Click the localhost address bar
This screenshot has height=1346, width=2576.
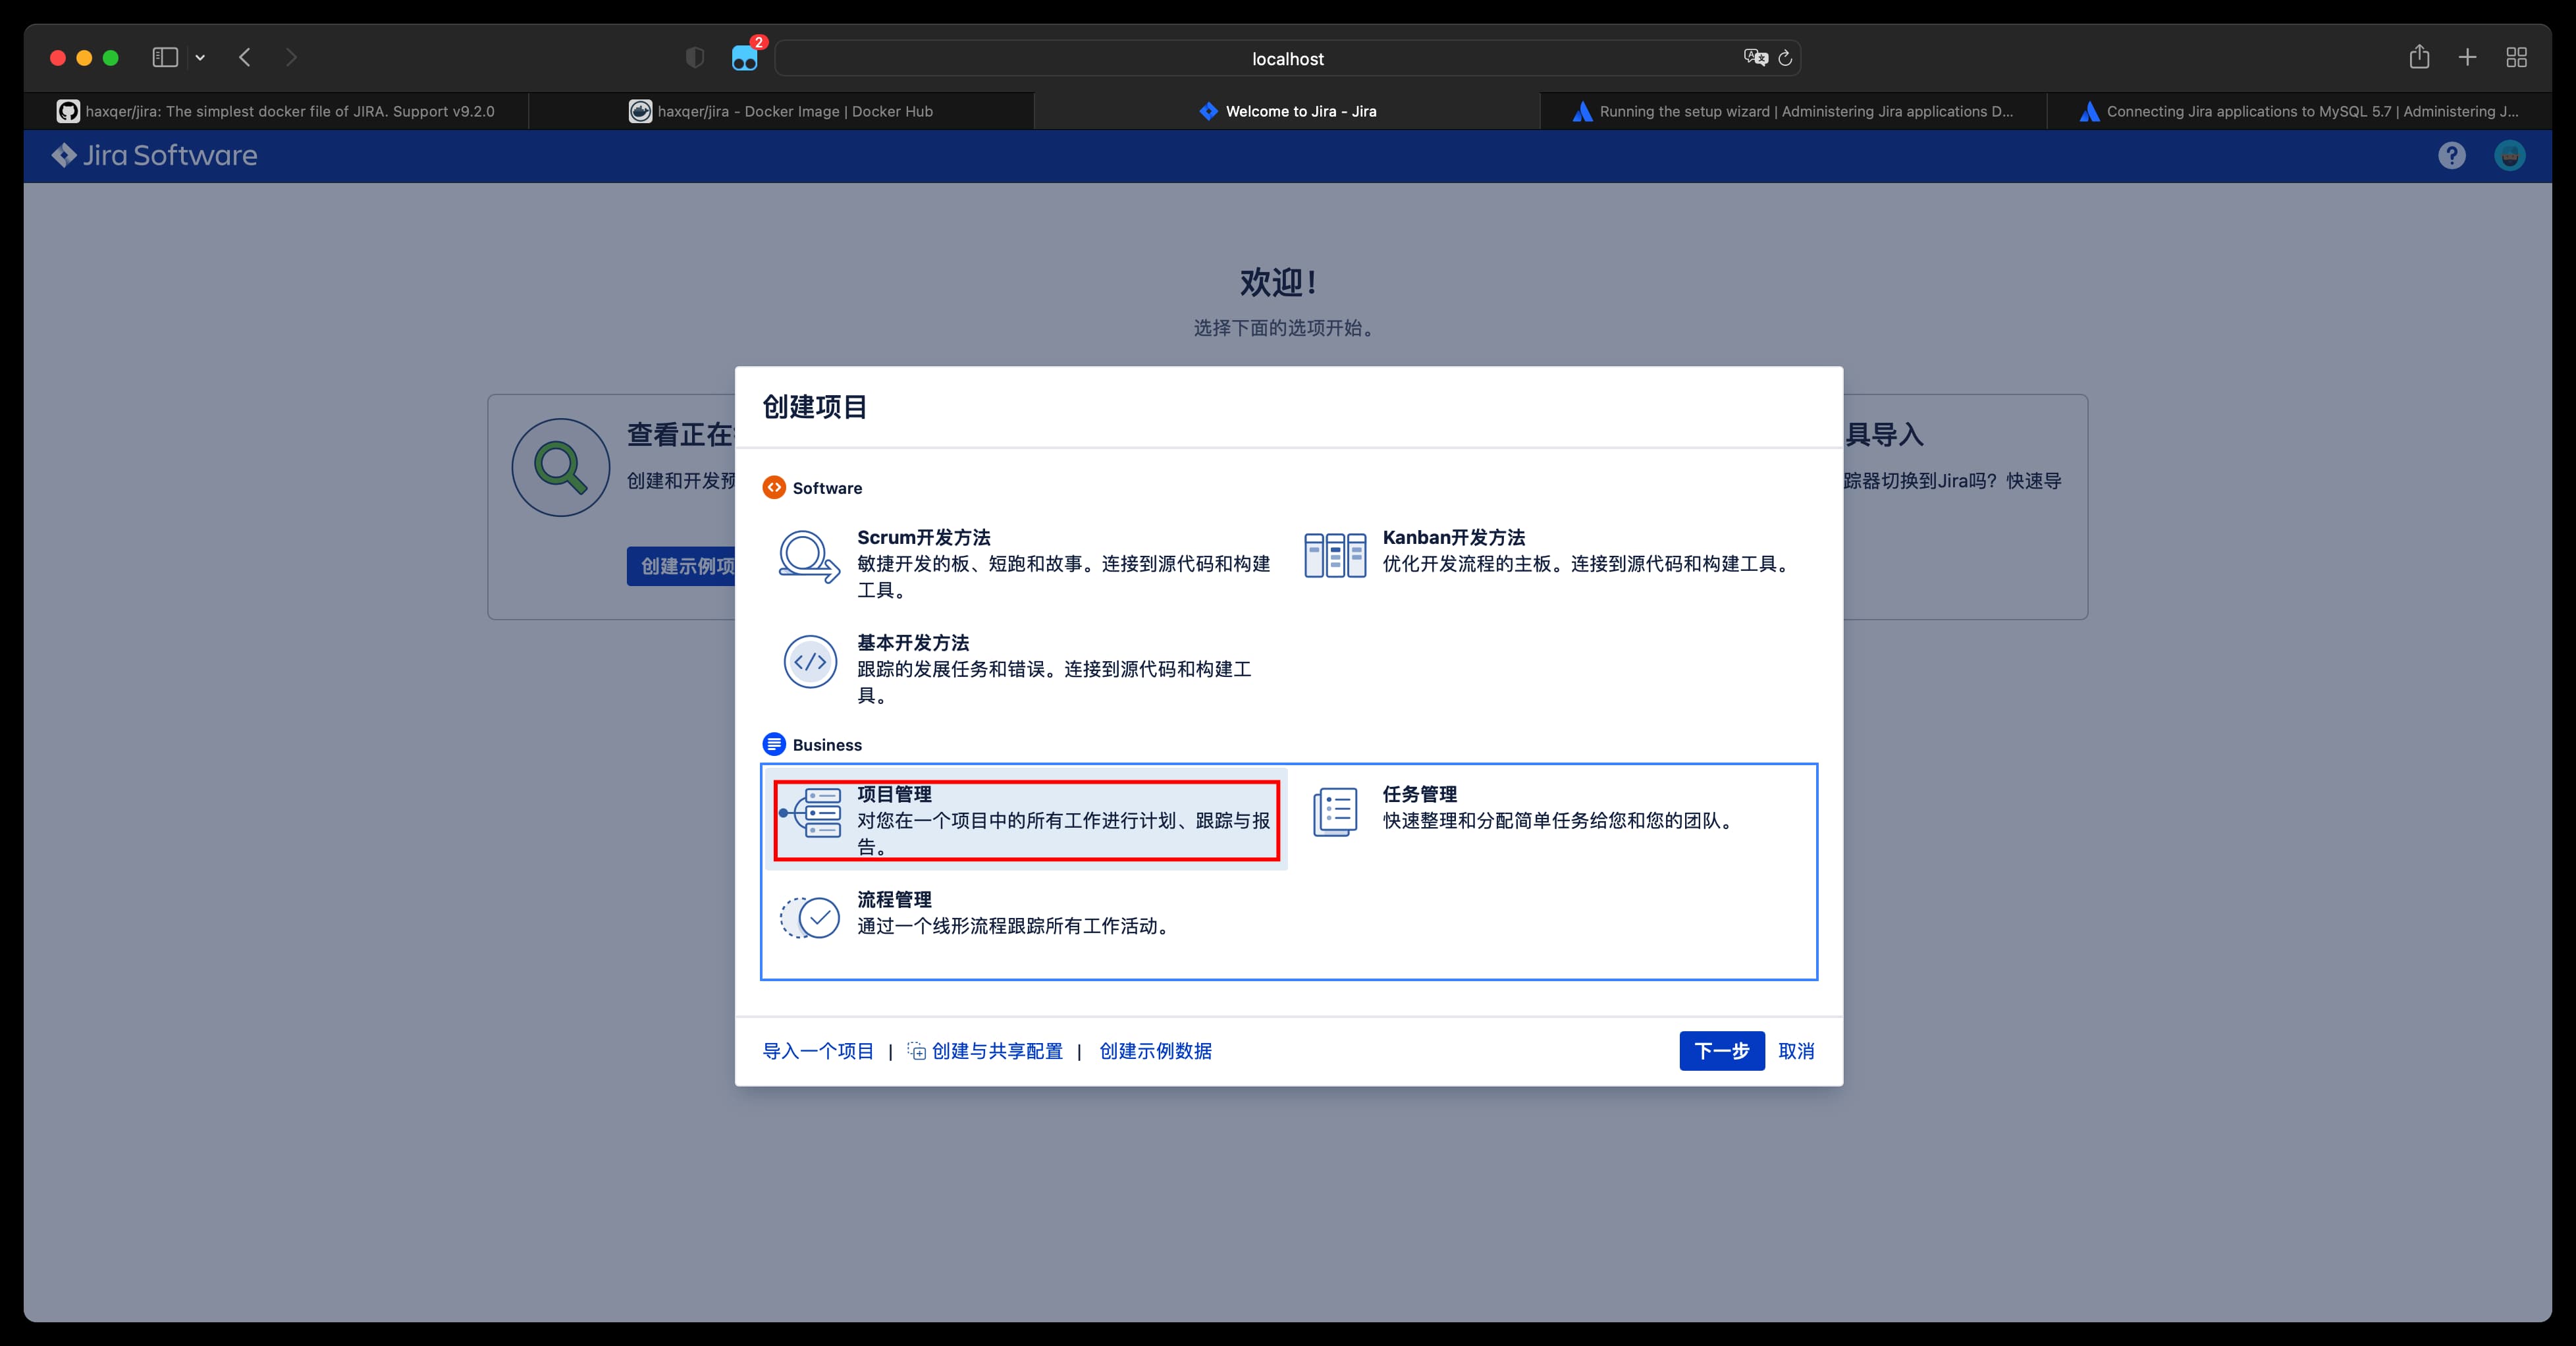tap(1287, 58)
